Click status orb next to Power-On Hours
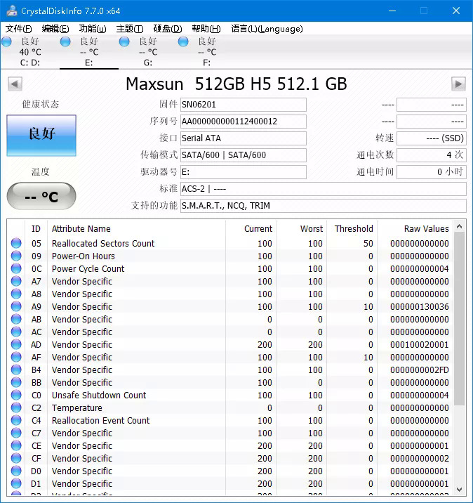Image resolution: width=473 pixels, height=503 pixels. [16, 256]
